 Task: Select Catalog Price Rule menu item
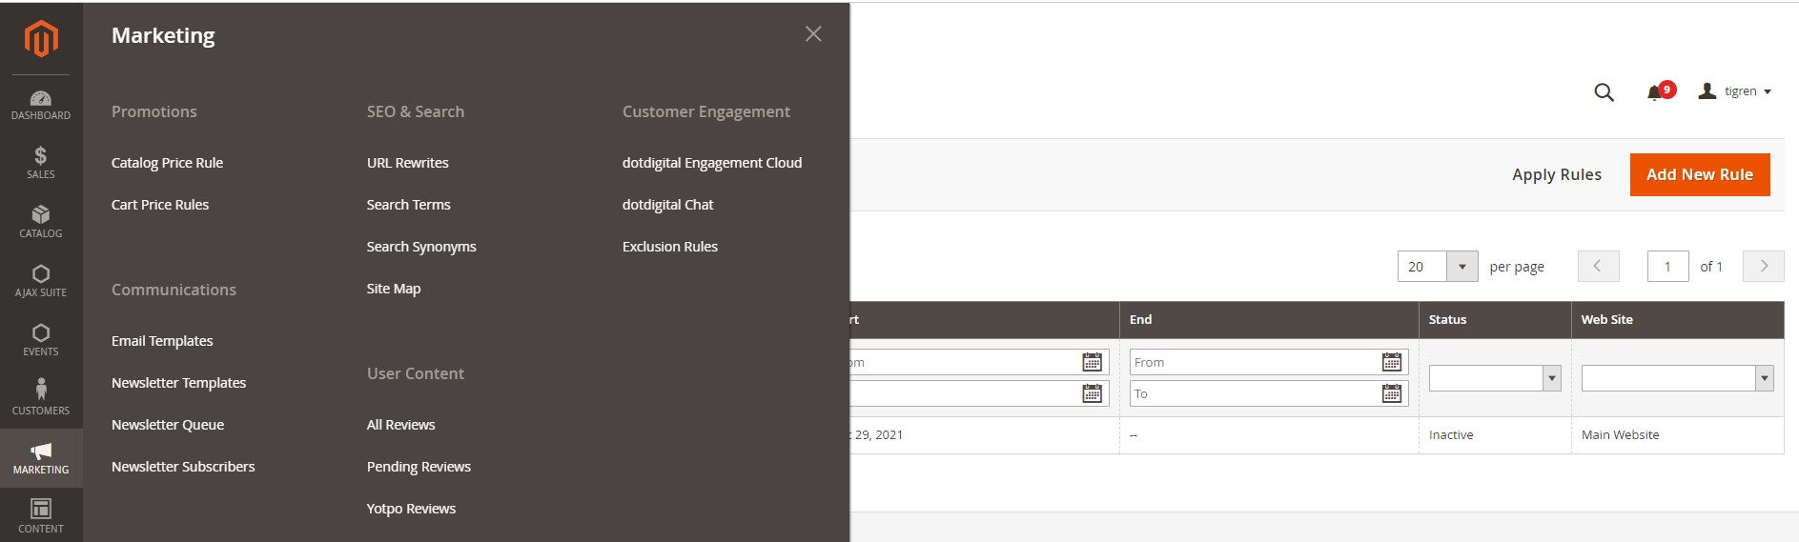tap(167, 163)
